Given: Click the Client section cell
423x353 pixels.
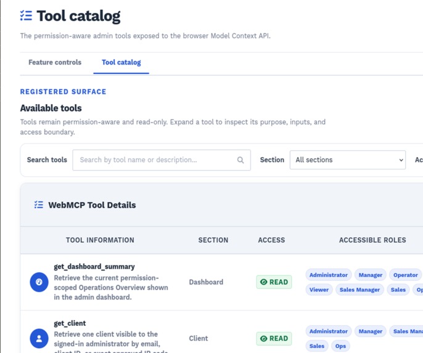Looking at the screenshot, I should tap(199, 338).
